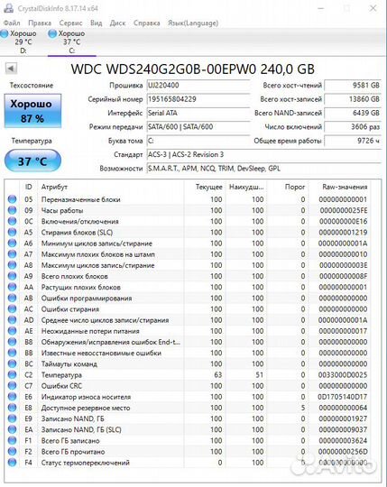Screen dimensions: 387x487
Task: Click status icon for Неожиданные потери питания
Action: [12, 331]
